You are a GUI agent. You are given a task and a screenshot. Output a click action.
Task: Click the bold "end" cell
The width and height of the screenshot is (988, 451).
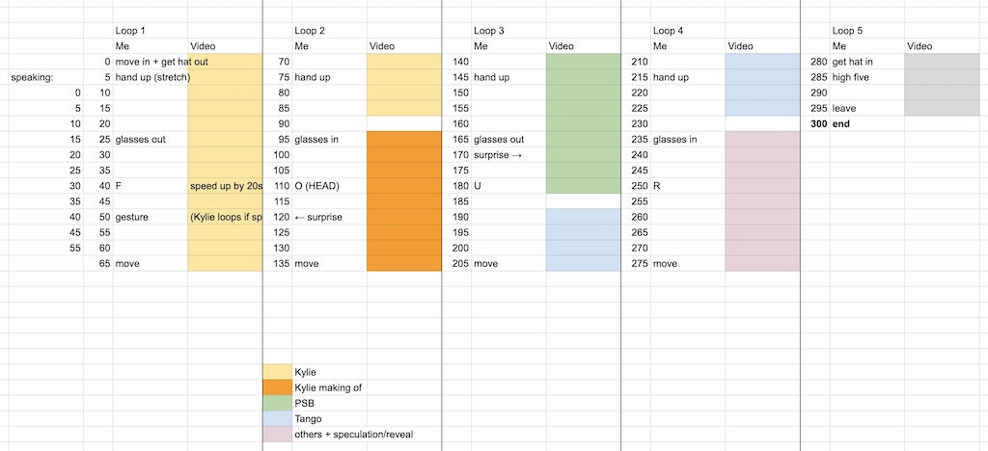click(x=841, y=124)
